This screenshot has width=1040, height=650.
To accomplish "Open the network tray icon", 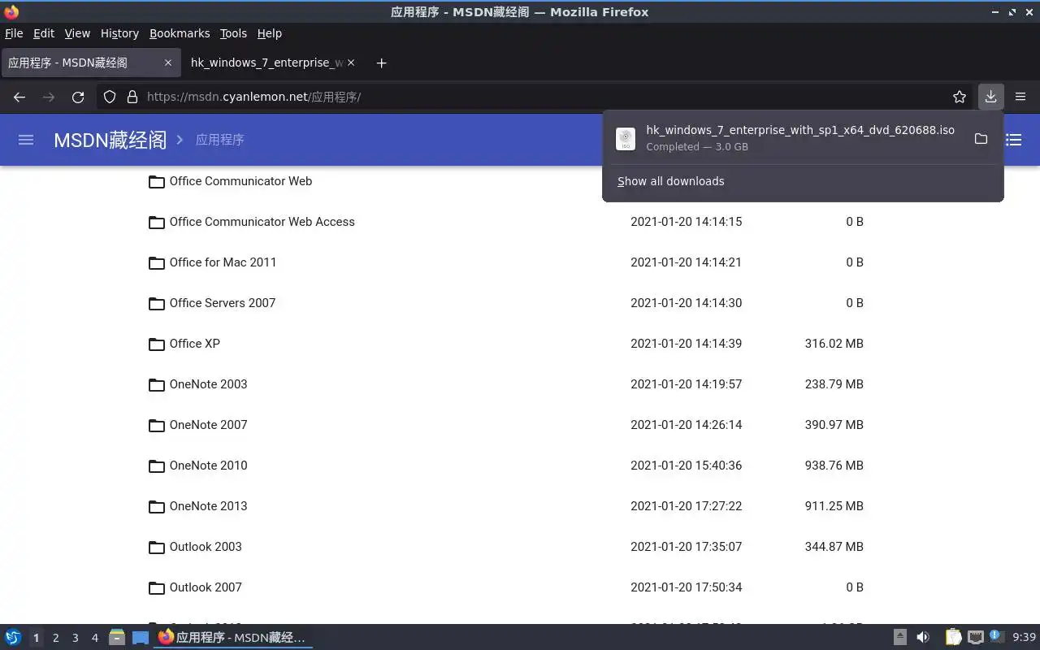I will [976, 638].
